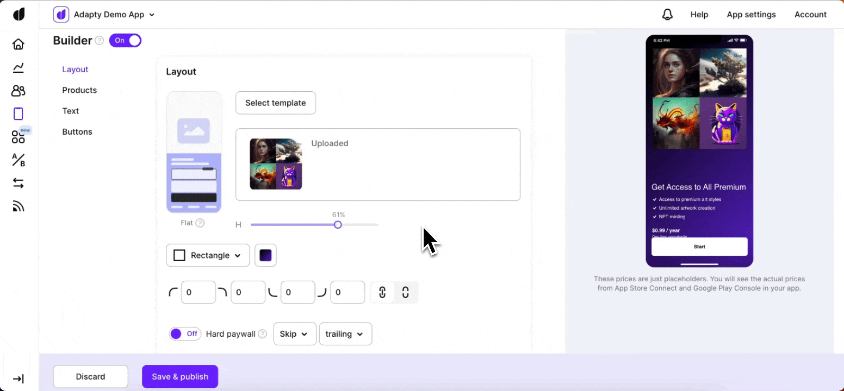The width and height of the screenshot is (844, 391).
Task: Open the A/B tests sidebar icon
Action: coord(18,160)
